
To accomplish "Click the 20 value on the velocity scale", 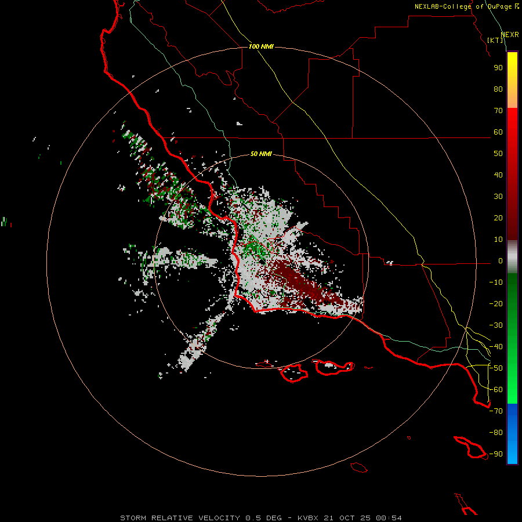I will click(x=498, y=218).
